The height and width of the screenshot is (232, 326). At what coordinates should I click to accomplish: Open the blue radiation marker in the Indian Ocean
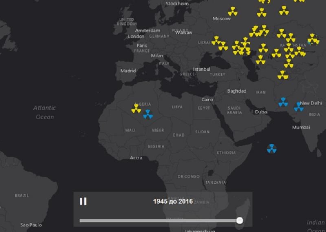(272, 149)
